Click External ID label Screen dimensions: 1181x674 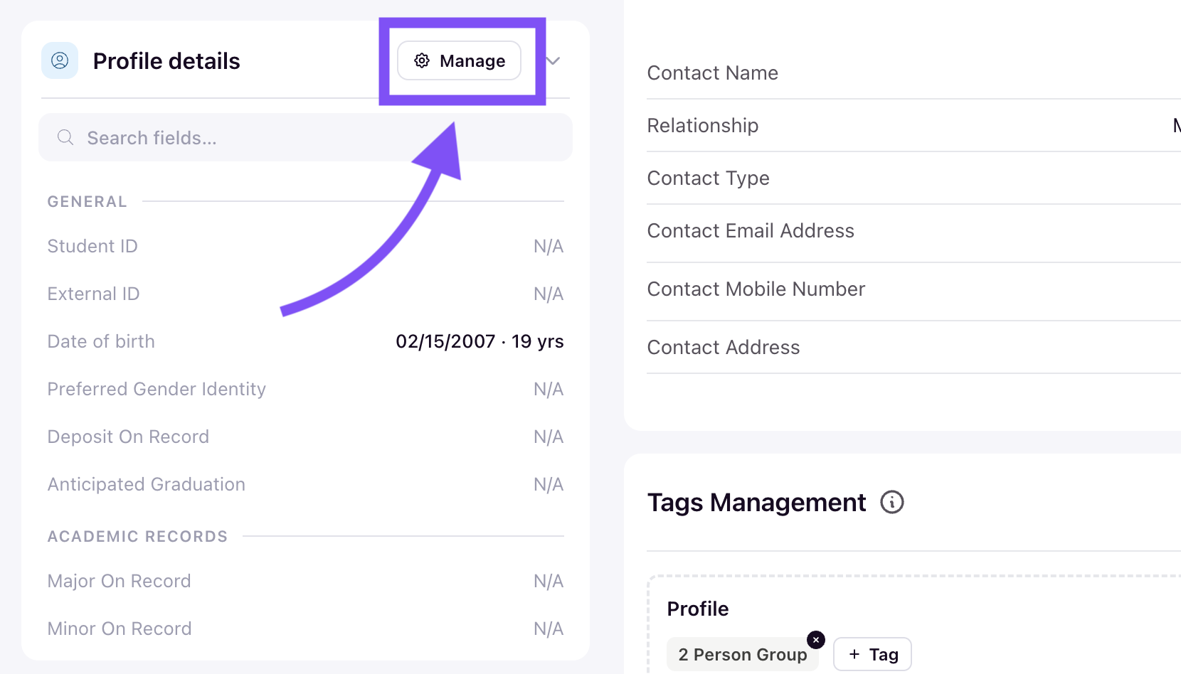click(93, 294)
